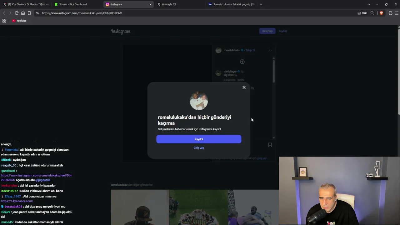
Task: Go back with the browser back arrow
Action: (4, 13)
